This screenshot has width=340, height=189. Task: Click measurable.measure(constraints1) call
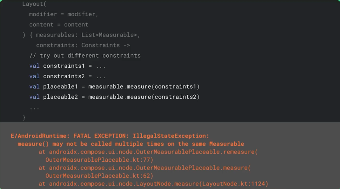coord(144,86)
